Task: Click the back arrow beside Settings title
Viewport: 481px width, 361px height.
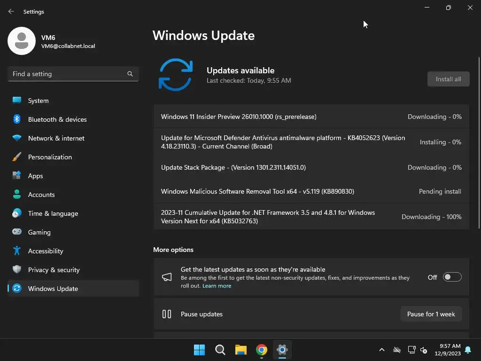Action: [11, 11]
